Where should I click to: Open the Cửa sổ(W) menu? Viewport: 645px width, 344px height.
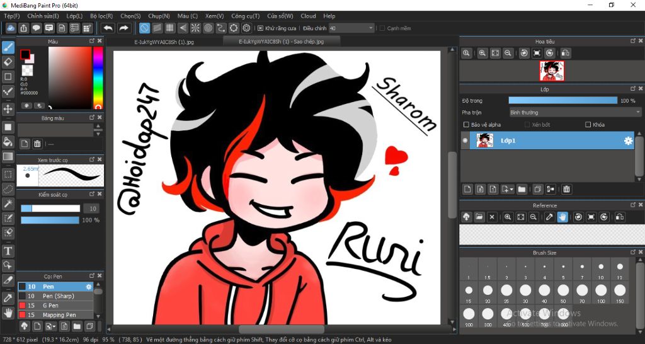tap(280, 16)
